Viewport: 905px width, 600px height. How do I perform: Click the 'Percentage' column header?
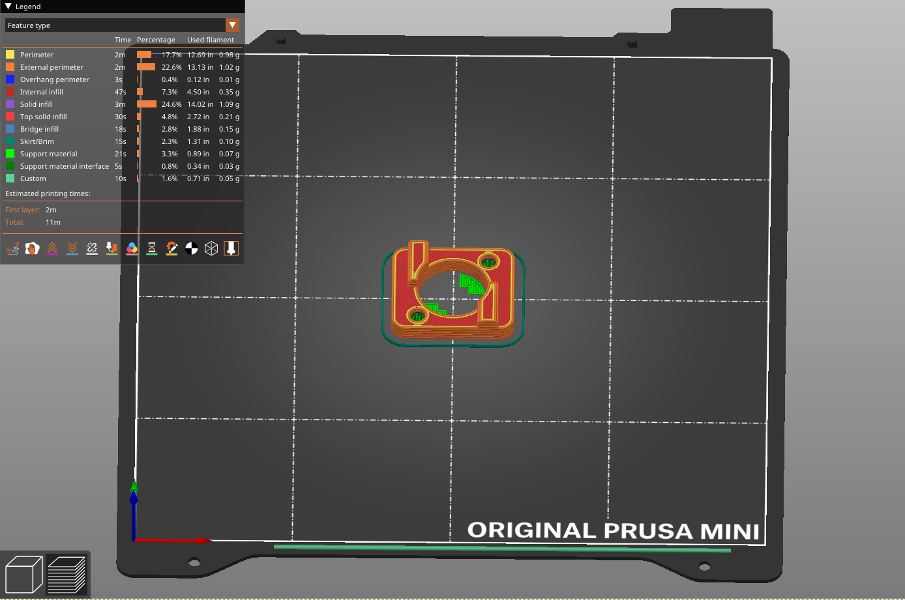156,40
